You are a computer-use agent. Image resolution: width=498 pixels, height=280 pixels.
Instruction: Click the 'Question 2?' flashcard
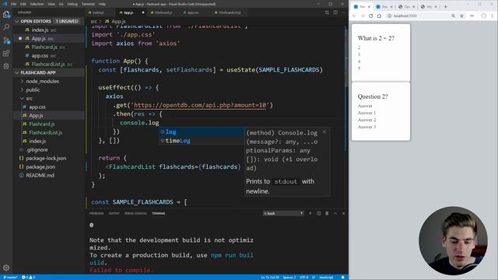381,111
